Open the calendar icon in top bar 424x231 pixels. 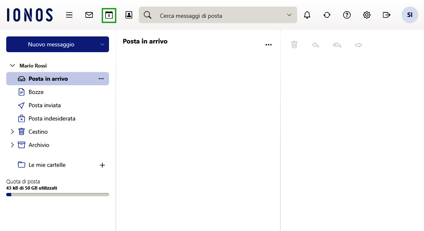pos(109,15)
